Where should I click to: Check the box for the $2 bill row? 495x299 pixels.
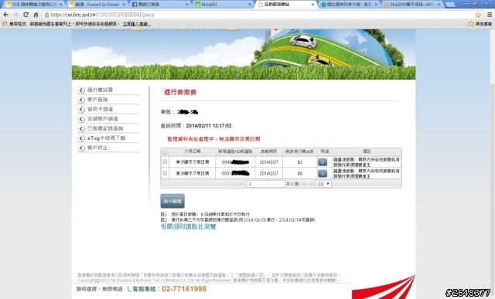(165, 161)
